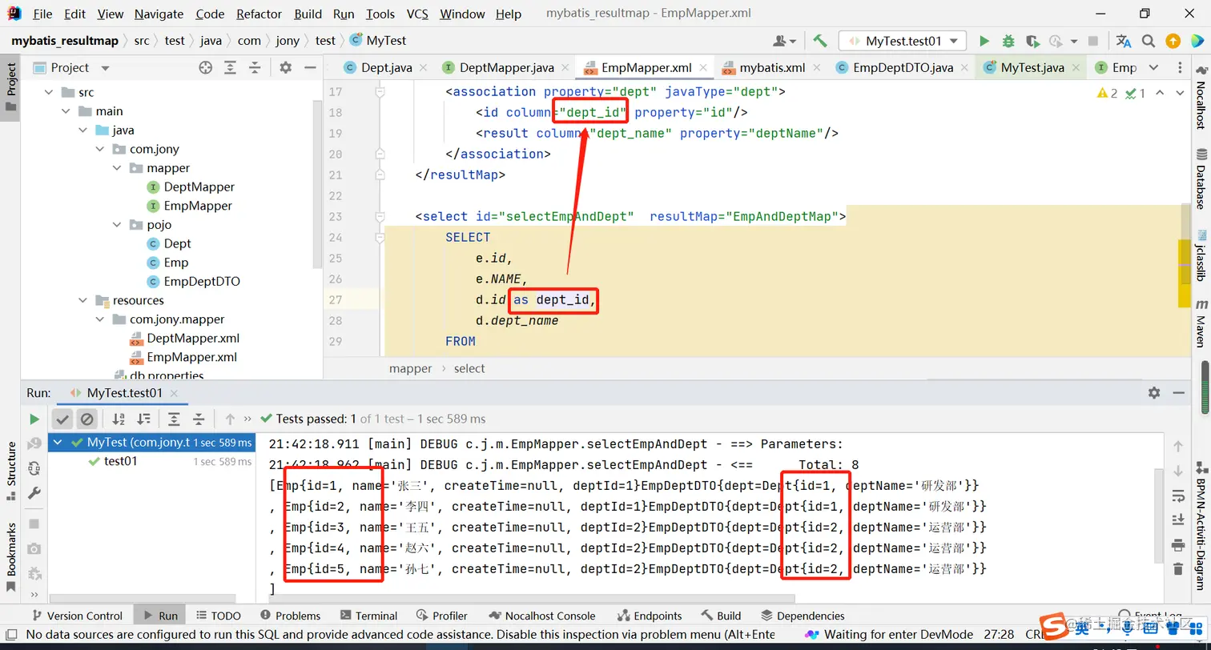The width and height of the screenshot is (1211, 650).
Task: Collapse all test results in the Run panel
Action: pos(199,419)
